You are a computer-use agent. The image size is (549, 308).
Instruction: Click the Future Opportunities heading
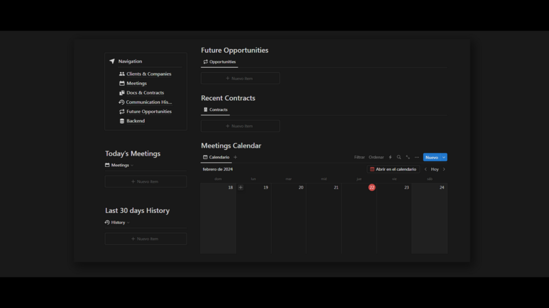click(x=234, y=50)
